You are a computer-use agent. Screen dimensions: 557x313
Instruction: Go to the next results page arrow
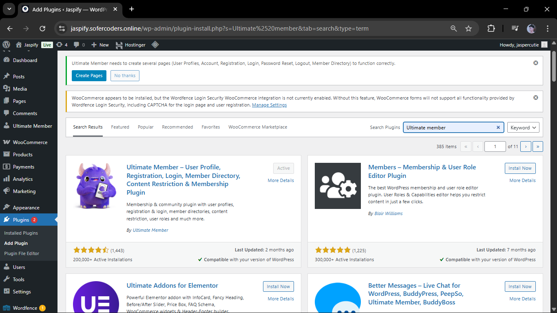tap(526, 147)
